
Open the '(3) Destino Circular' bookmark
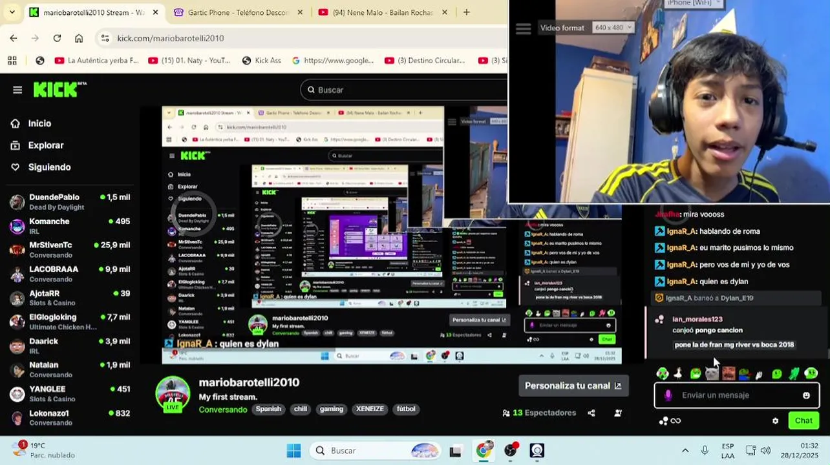425,61
